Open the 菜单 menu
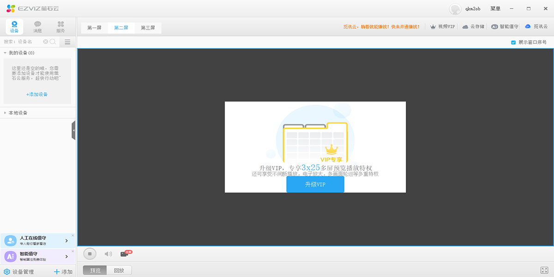554x277 pixels. click(494, 8)
